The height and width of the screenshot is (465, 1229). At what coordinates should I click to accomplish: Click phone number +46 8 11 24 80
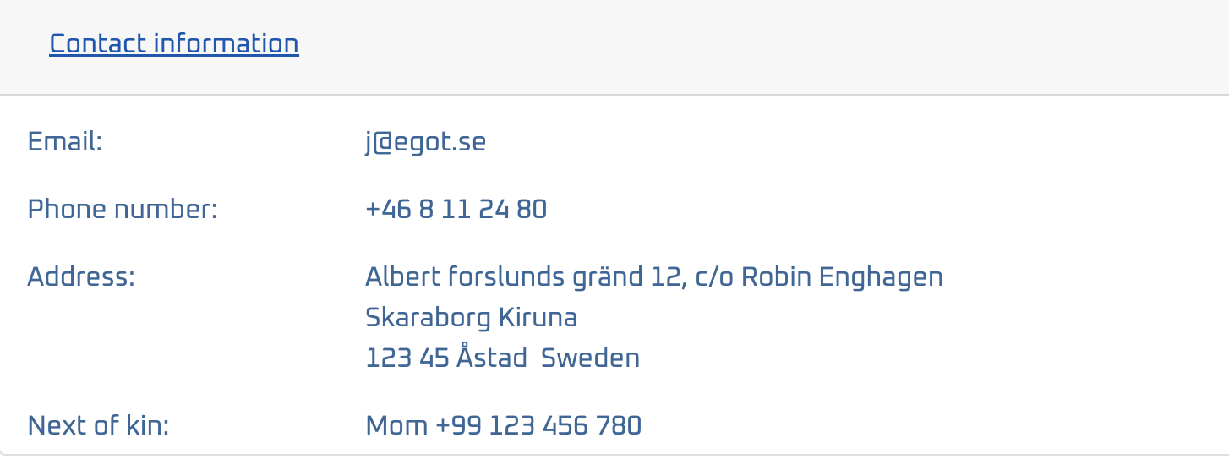point(456,209)
